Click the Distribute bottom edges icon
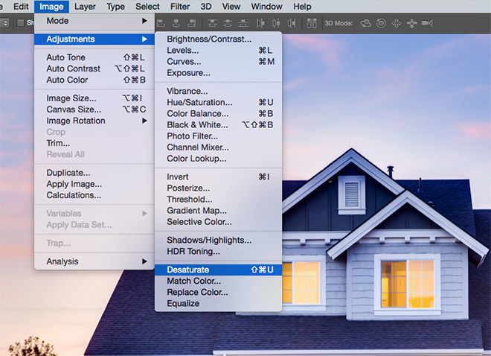This screenshot has width=491, height=356. [243, 23]
